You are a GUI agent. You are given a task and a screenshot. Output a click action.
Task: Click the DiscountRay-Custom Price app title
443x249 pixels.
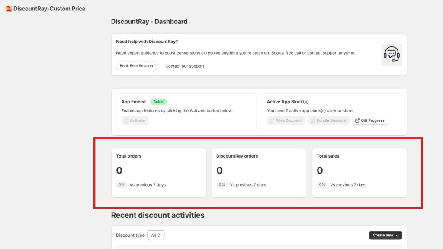(x=49, y=9)
